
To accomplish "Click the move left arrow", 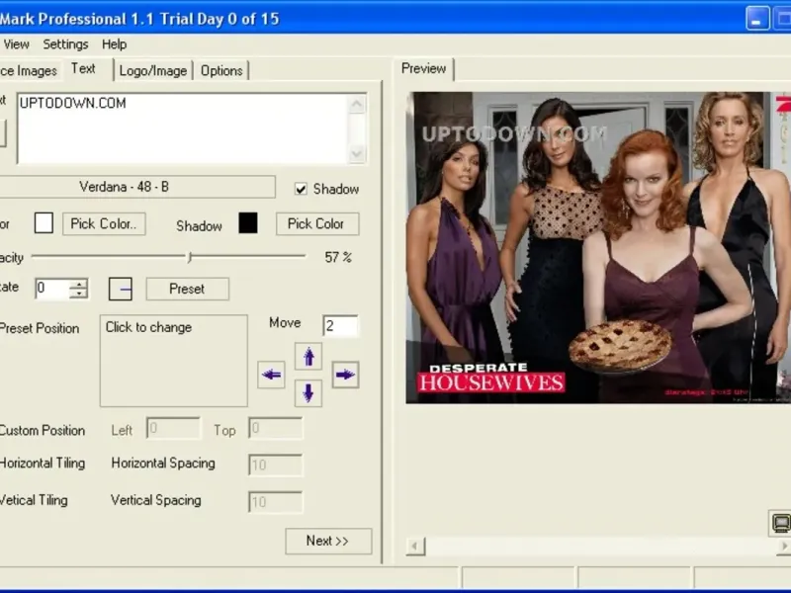I will pos(271,375).
